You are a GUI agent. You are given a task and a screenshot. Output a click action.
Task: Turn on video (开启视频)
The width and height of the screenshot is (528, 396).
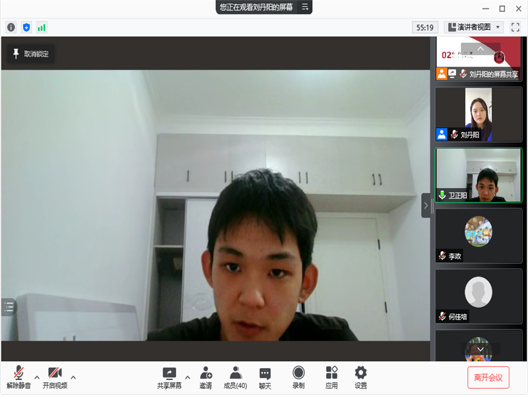coord(55,378)
